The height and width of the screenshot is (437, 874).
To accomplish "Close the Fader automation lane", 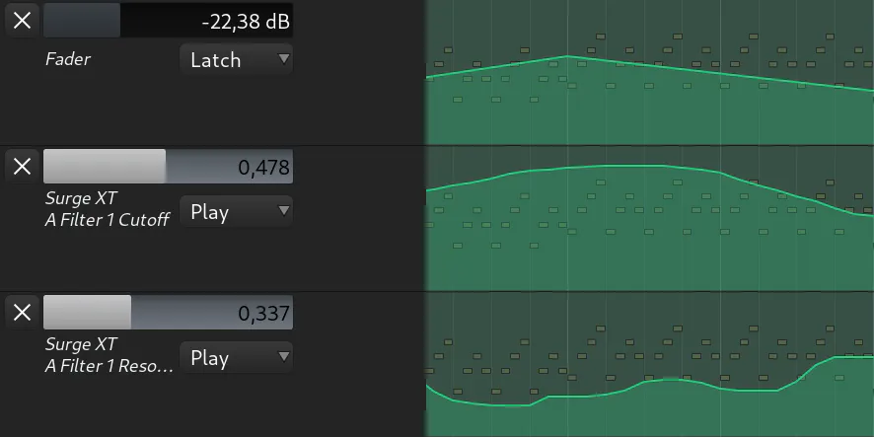I will [22, 20].
